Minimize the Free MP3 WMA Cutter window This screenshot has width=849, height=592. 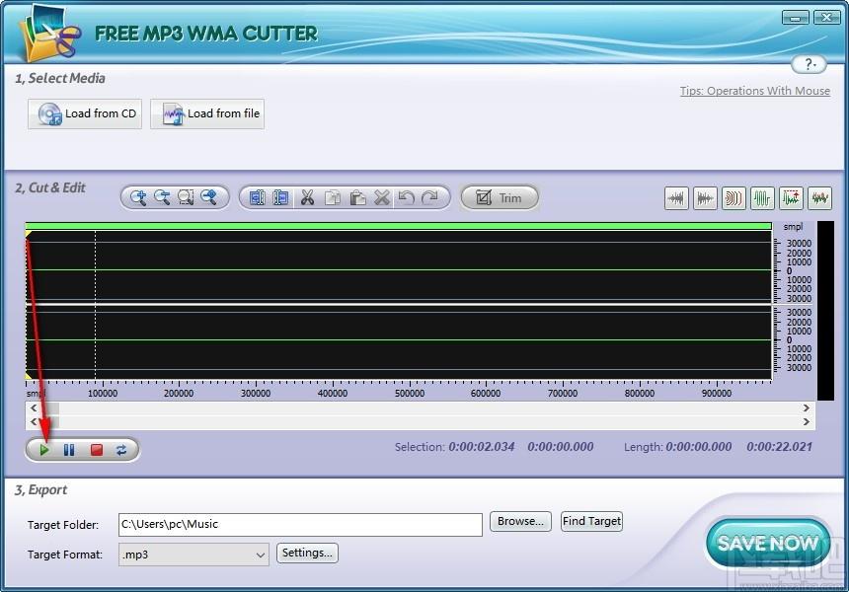click(796, 18)
